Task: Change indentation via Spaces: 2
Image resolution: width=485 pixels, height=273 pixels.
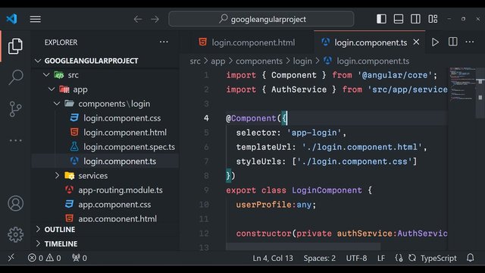Action: [319, 258]
